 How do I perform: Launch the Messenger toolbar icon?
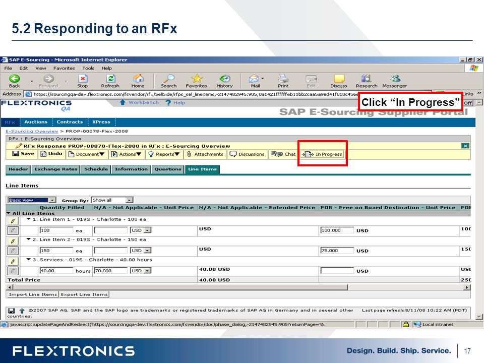[x=394, y=81]
